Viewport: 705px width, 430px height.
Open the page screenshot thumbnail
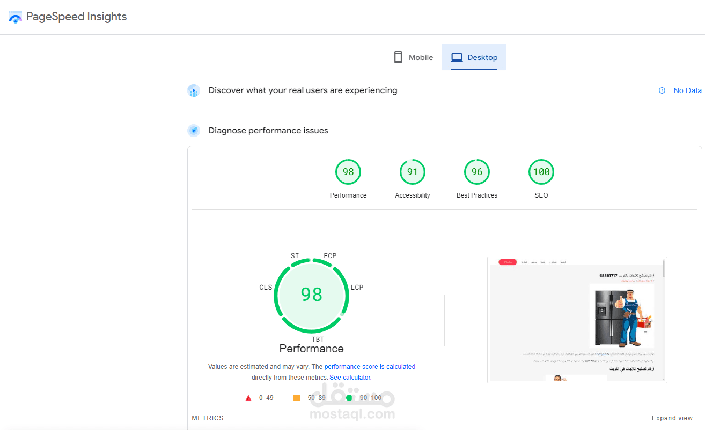tap(577, 320)
